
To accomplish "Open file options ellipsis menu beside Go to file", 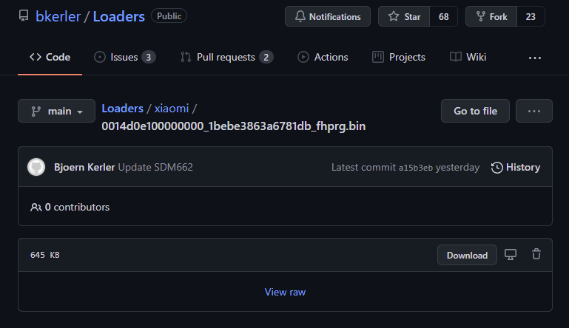I will click(534, 111).
